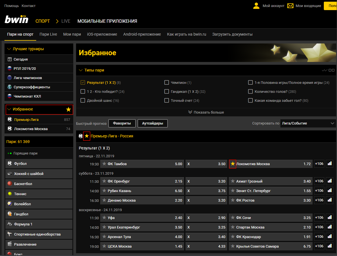The height and width of the screenshot is (256, 337).
Task: Remove Премьер-Лига - Россия league favorite star
Action: coord(87,136)
